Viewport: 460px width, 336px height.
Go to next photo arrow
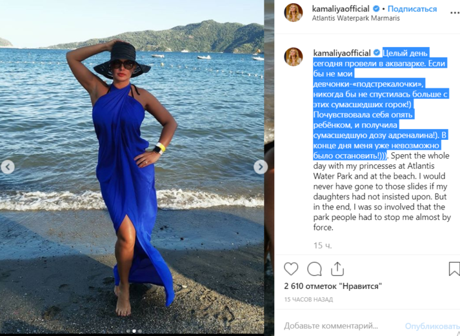click(x=261, y=167)
